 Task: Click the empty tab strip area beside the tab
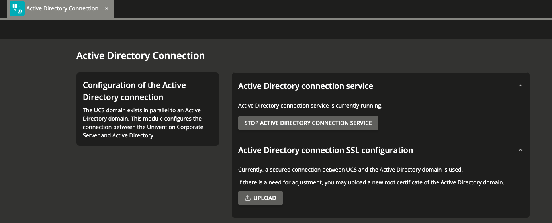coord(333,9)
